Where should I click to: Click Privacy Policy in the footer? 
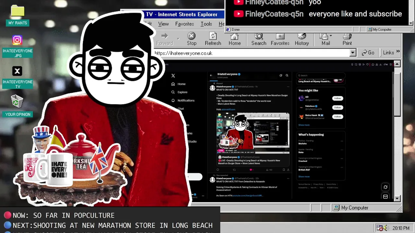click(318, 184)
